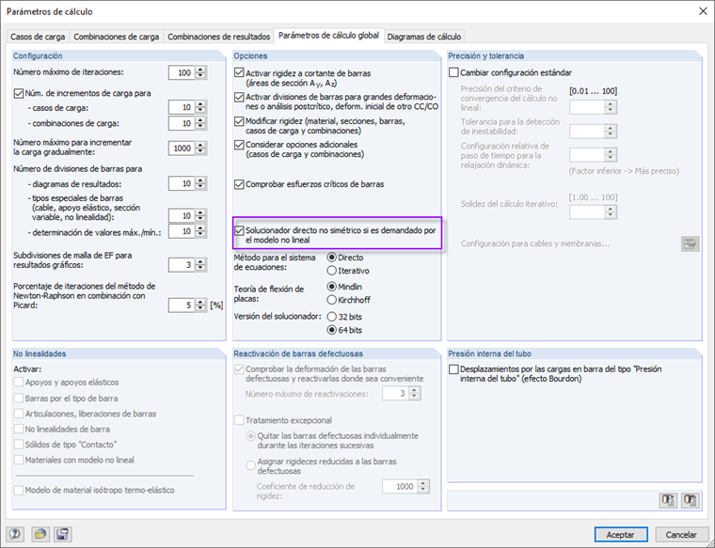Click the subdivisiones de malla value field
This screenshot has width=715, height=548.
click(182, 265)
